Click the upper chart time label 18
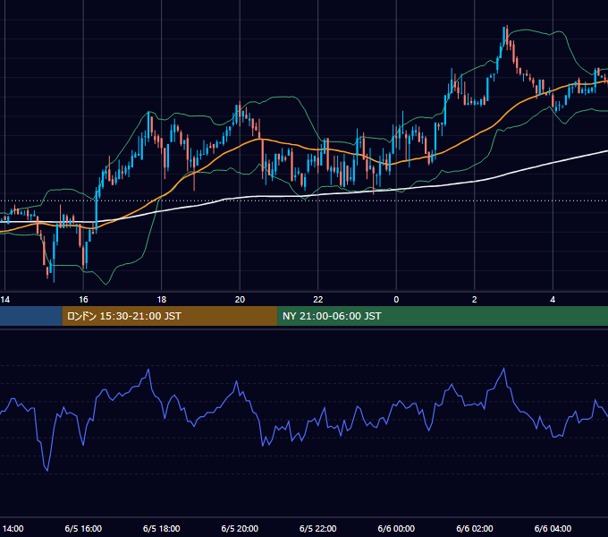Image resolution: width=608 pixels, height=537 pixels. 162,300
